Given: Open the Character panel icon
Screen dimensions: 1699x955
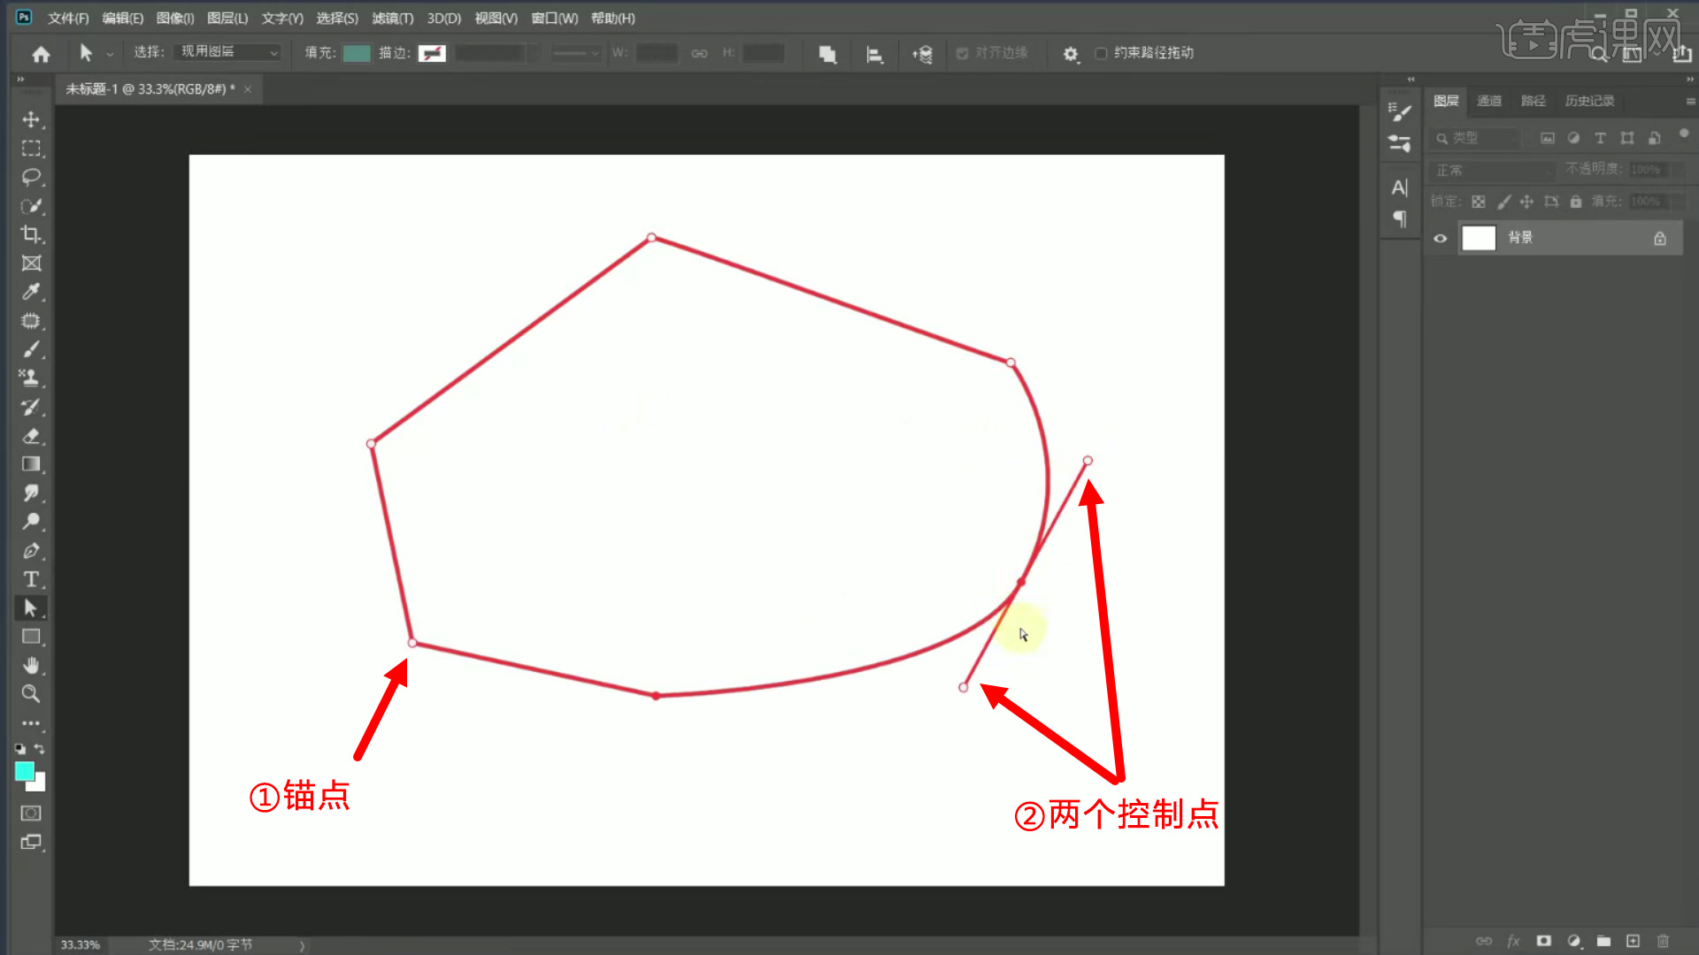Looking at the screenshot, I should (1400, 187).
